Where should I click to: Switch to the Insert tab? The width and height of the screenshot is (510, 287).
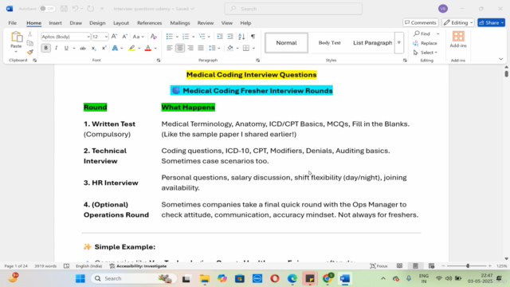(55, 23)
